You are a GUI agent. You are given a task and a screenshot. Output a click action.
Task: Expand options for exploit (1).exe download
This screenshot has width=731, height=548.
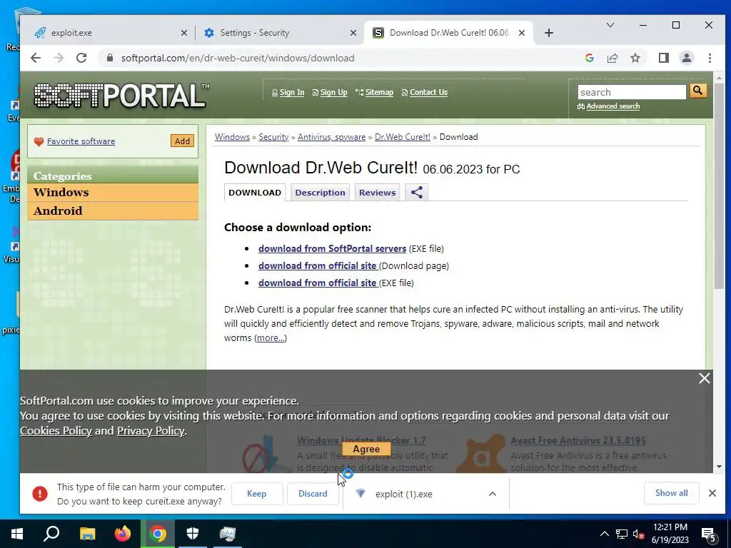(493, 494)
